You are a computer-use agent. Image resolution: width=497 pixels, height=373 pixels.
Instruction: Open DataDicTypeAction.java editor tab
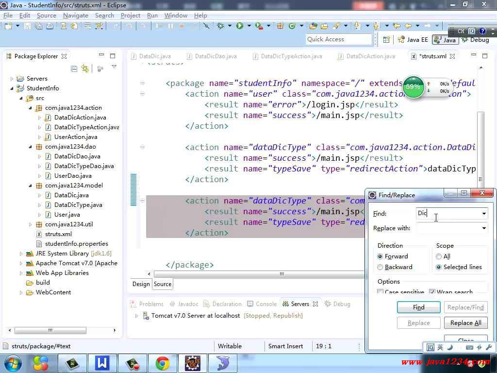tap(287, 56)
